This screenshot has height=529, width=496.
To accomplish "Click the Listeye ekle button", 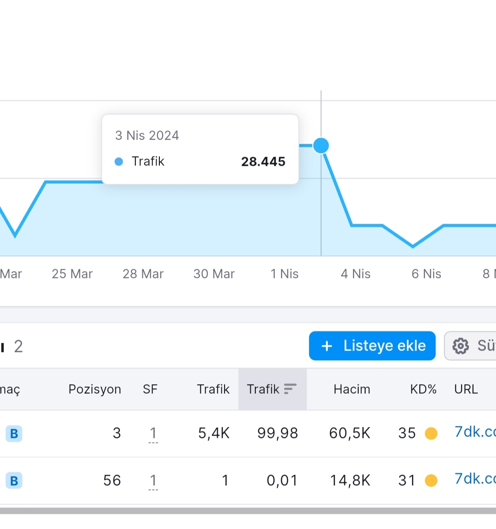I will [372, 346].
